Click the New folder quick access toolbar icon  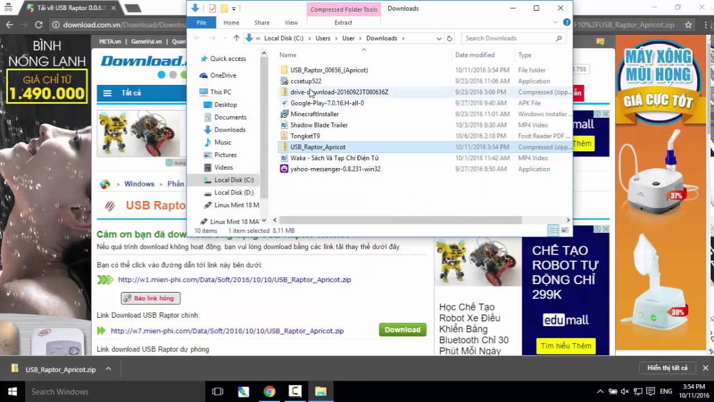click(x=224, y=8)
